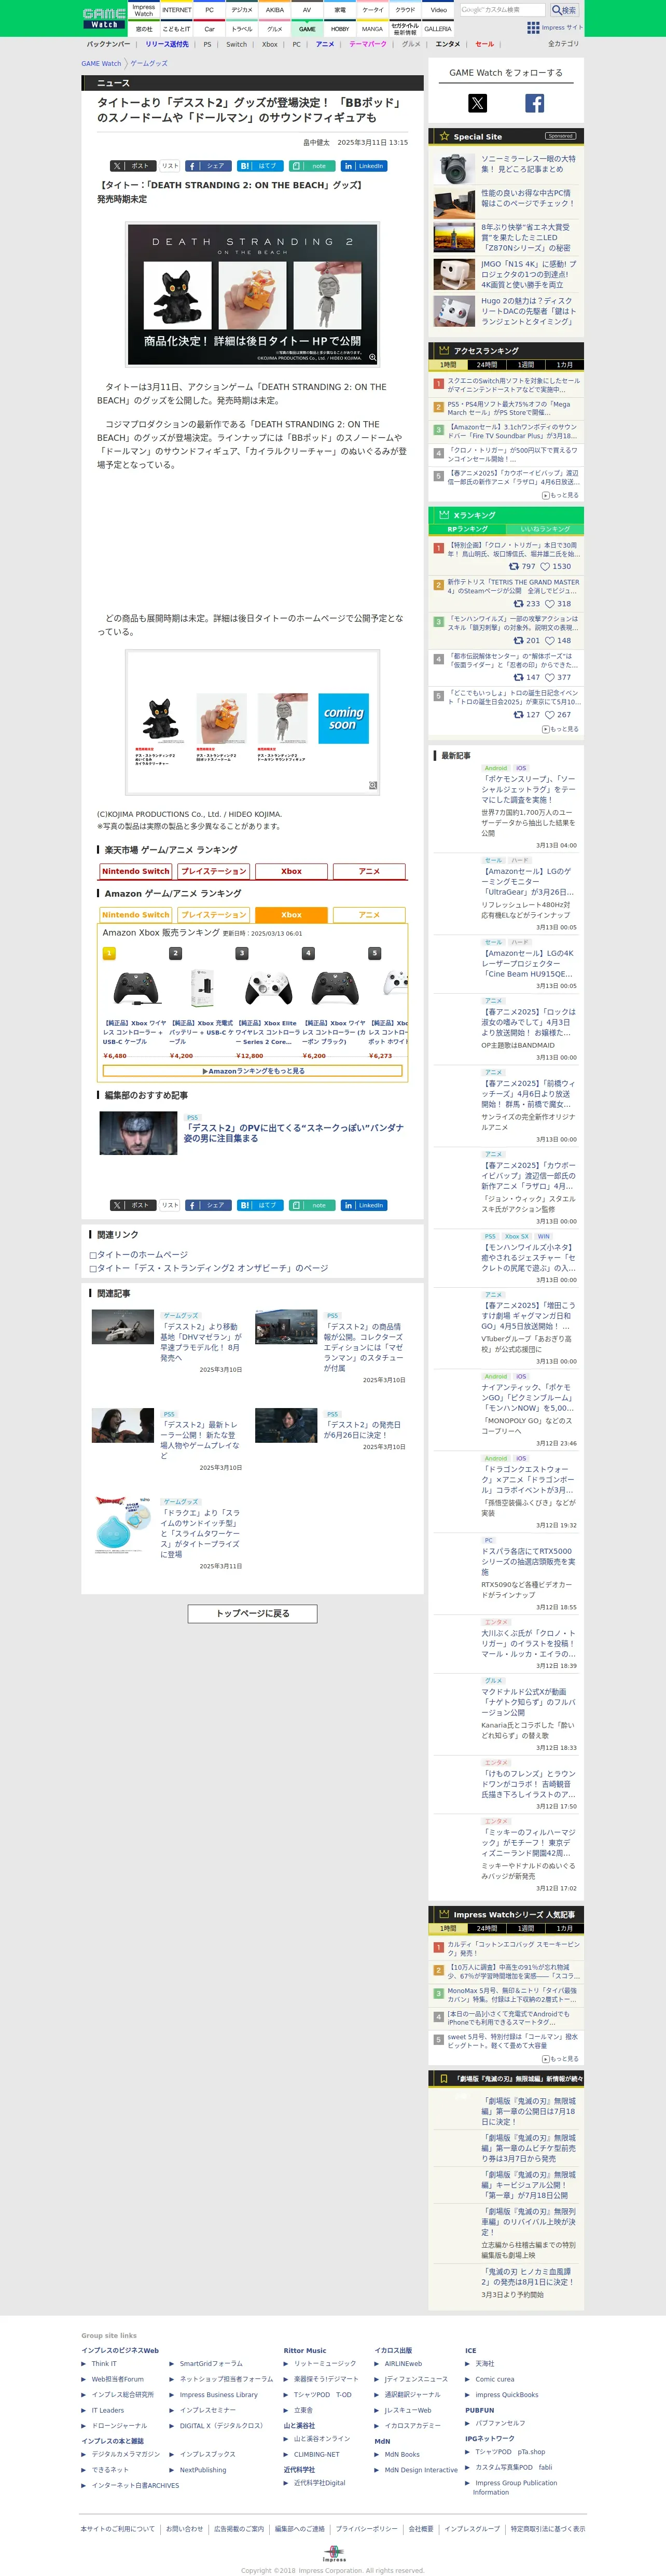The height and width of the screenshot is (2576, 666).
Task: Open the AKIBA site in top navigation
Action: click(275, 10)
